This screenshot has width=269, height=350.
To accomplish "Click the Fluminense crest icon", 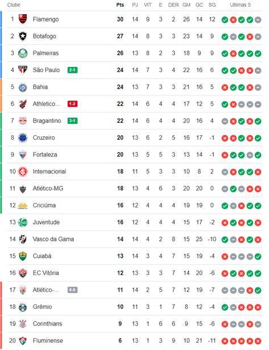I will (x=23, y=341).
